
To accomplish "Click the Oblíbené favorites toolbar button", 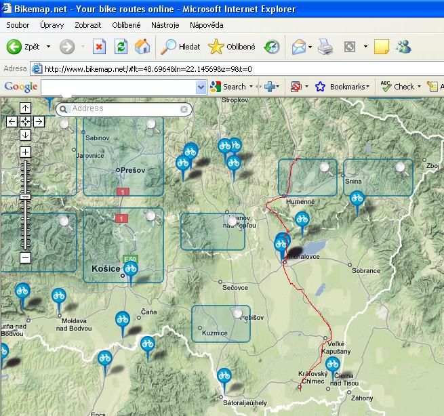I will coord(233,47).
